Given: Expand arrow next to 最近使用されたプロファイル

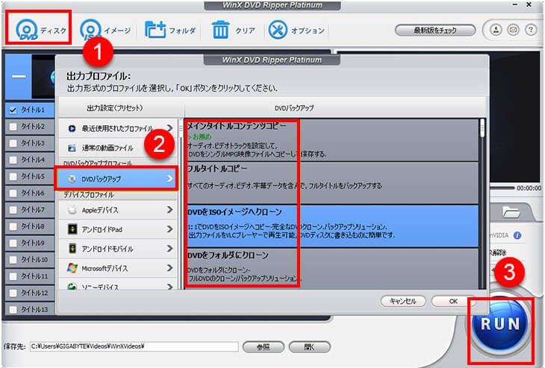Looking at the screenshot, I should (x=169, y=128).
